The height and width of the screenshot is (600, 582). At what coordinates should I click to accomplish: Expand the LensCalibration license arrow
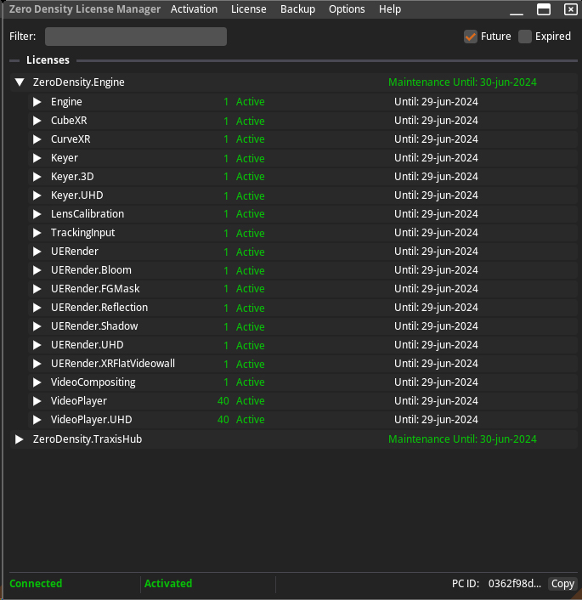point(37,214)
